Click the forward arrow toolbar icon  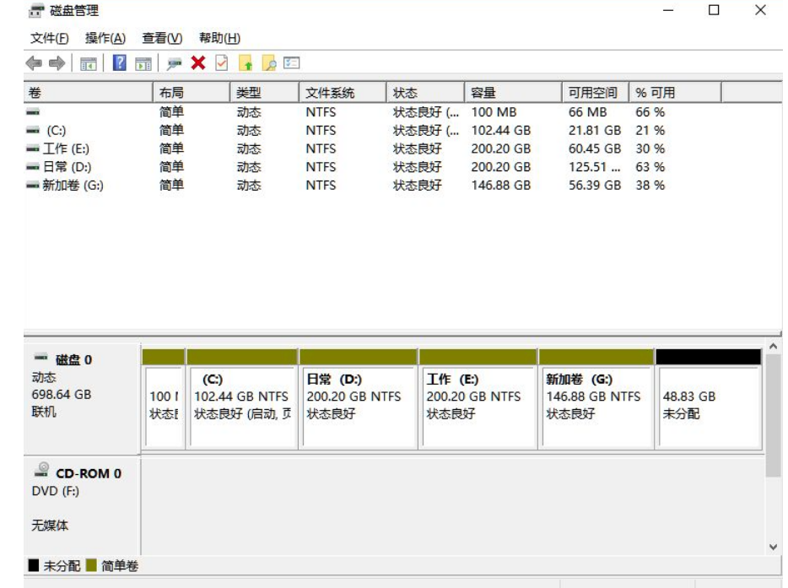coord(57,63)
